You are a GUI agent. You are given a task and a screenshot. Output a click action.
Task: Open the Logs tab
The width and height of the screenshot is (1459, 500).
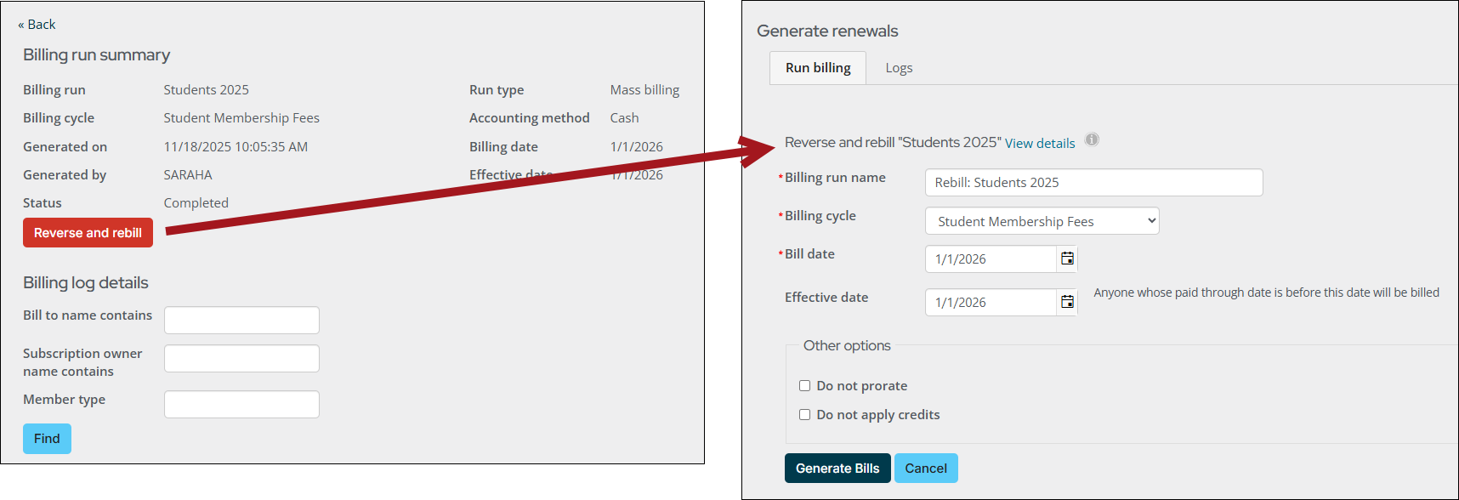pos(899,68)
